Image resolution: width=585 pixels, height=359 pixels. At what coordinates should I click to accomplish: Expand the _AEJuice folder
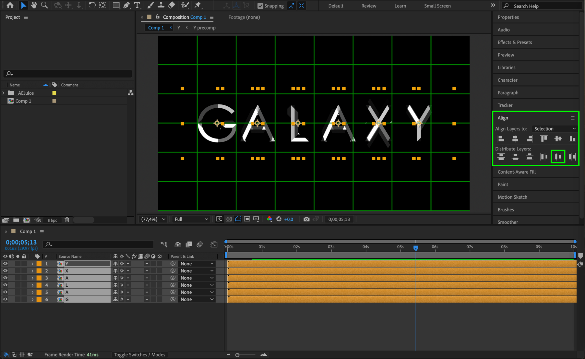3,93
